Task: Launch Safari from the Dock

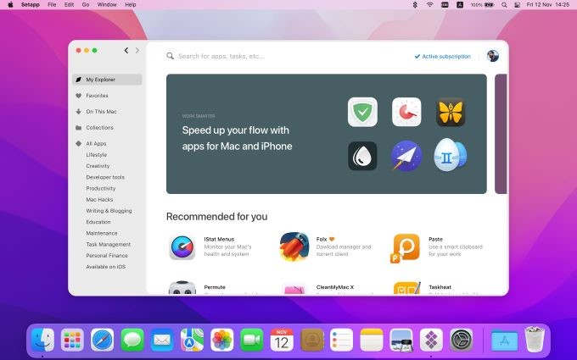Action: point(103,340)
